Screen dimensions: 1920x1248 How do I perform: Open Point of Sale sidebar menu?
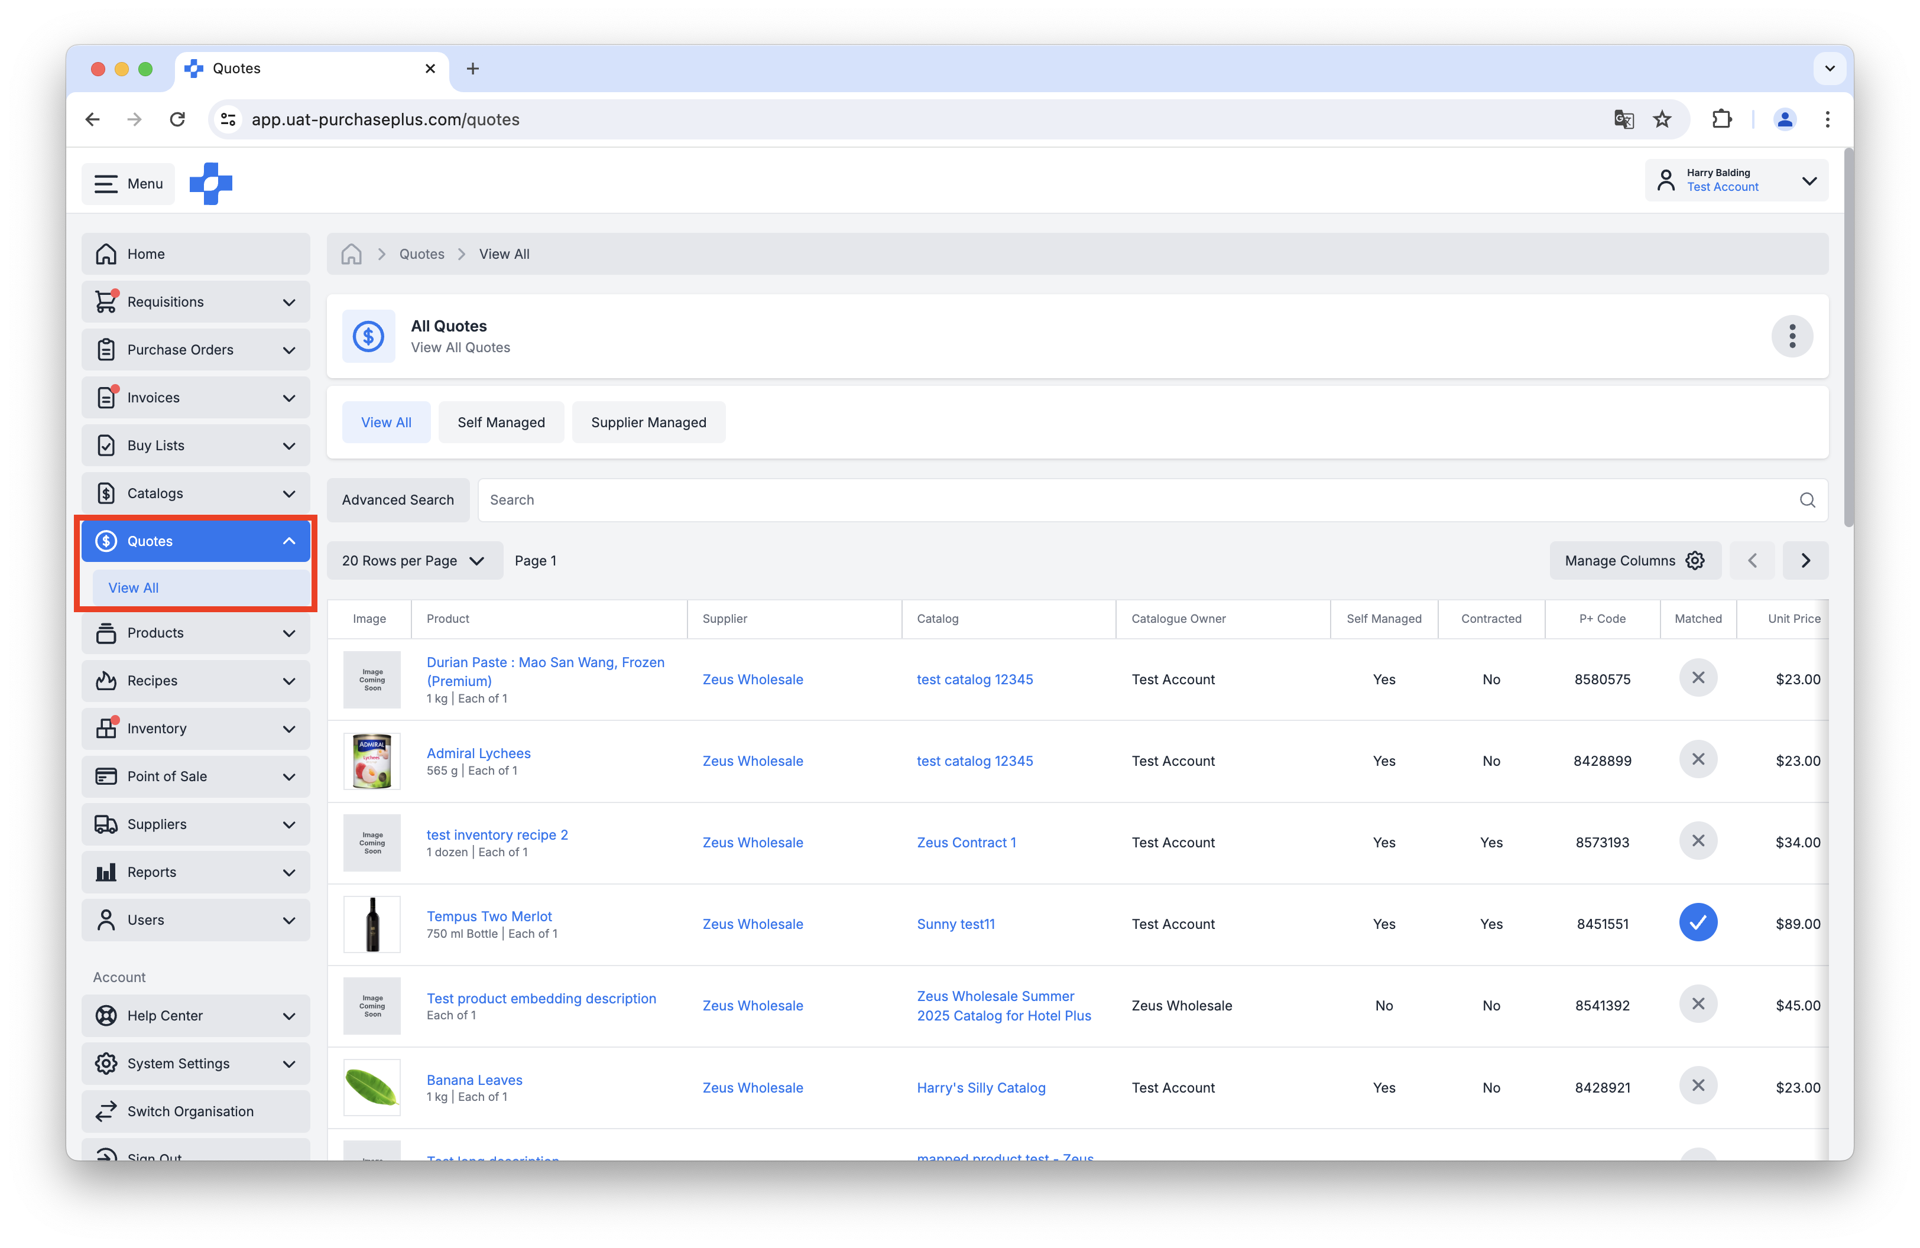[x=196, y=776]
